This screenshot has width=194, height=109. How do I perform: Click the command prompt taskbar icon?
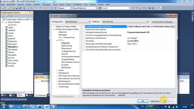(x=40, y=107)
